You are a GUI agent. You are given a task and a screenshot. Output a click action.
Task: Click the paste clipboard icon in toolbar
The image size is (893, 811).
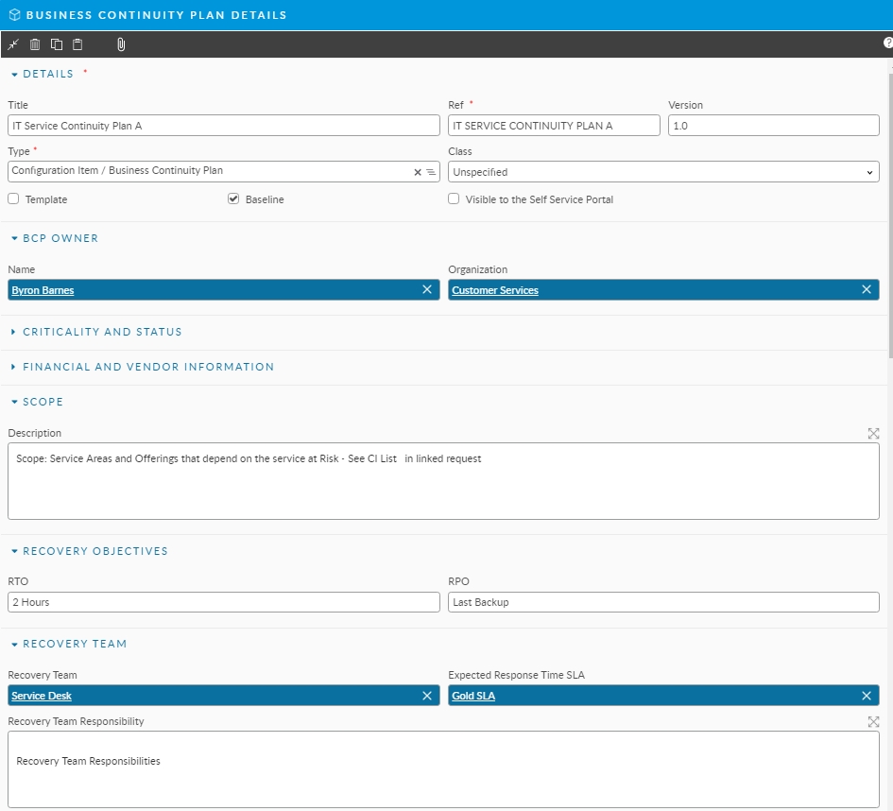[77, 44]
